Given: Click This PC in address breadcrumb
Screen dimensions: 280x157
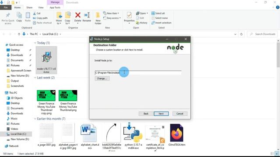Looking at the screenshot, I should 34,34.
